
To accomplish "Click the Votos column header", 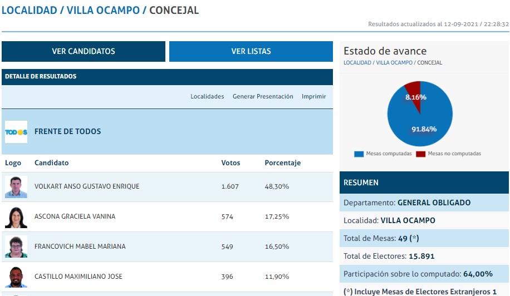I will point(231,163).
